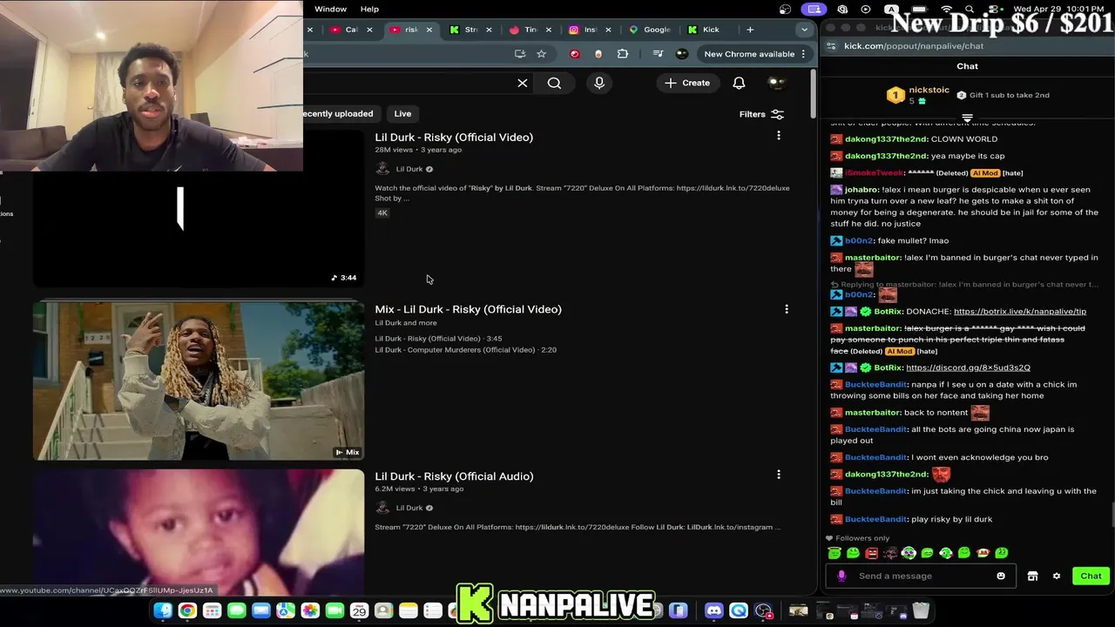Open the Window menu in menu bar

(x=330, y=9)
